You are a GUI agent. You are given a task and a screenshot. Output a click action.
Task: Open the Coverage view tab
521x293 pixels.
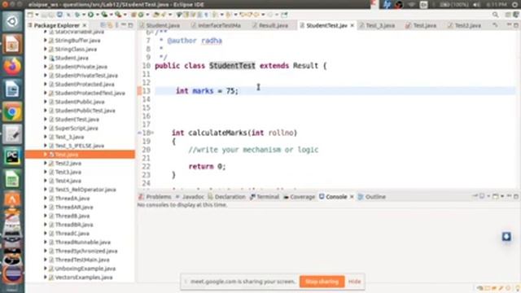(299, 197)
